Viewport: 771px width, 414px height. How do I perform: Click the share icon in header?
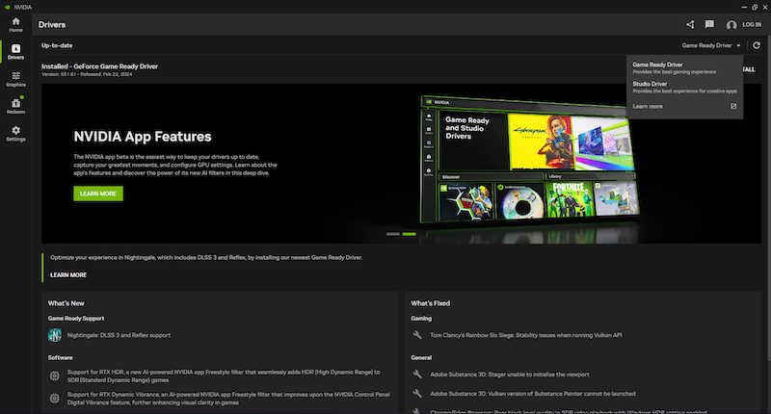point(690,25)
